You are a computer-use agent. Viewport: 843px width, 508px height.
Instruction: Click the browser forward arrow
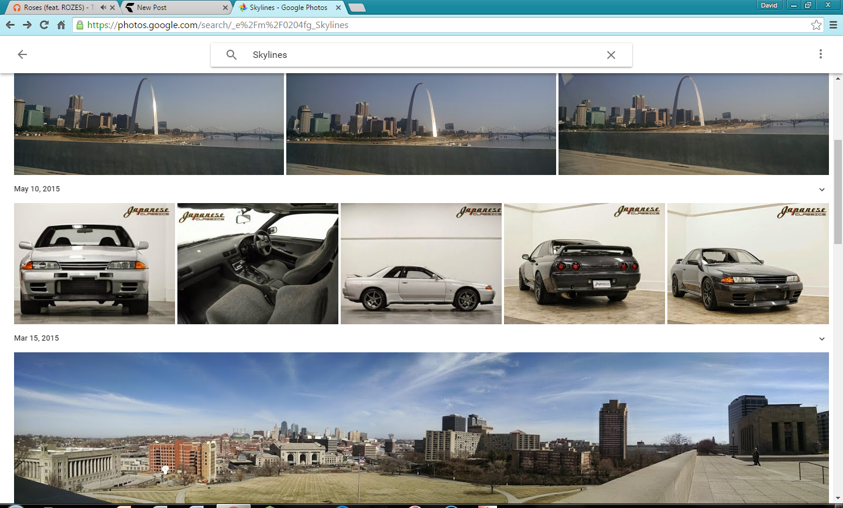point(27,25)
